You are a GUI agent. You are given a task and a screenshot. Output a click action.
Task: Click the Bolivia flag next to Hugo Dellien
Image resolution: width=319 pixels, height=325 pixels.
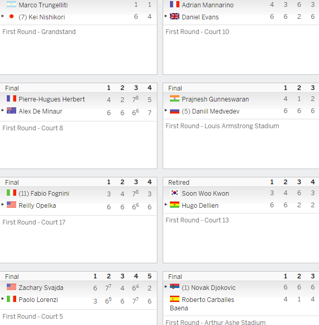click(x=175, y=205)
